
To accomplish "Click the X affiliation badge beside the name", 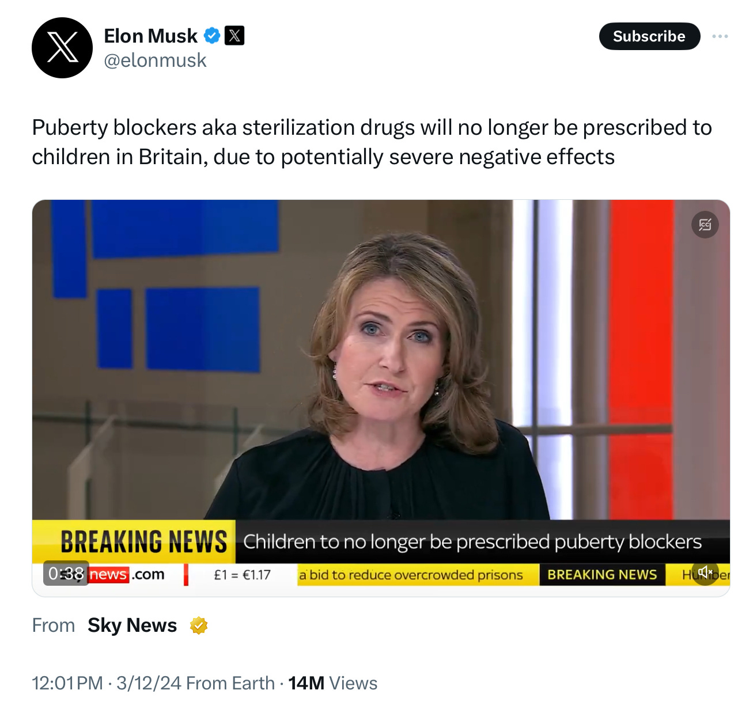I will 234,36.
